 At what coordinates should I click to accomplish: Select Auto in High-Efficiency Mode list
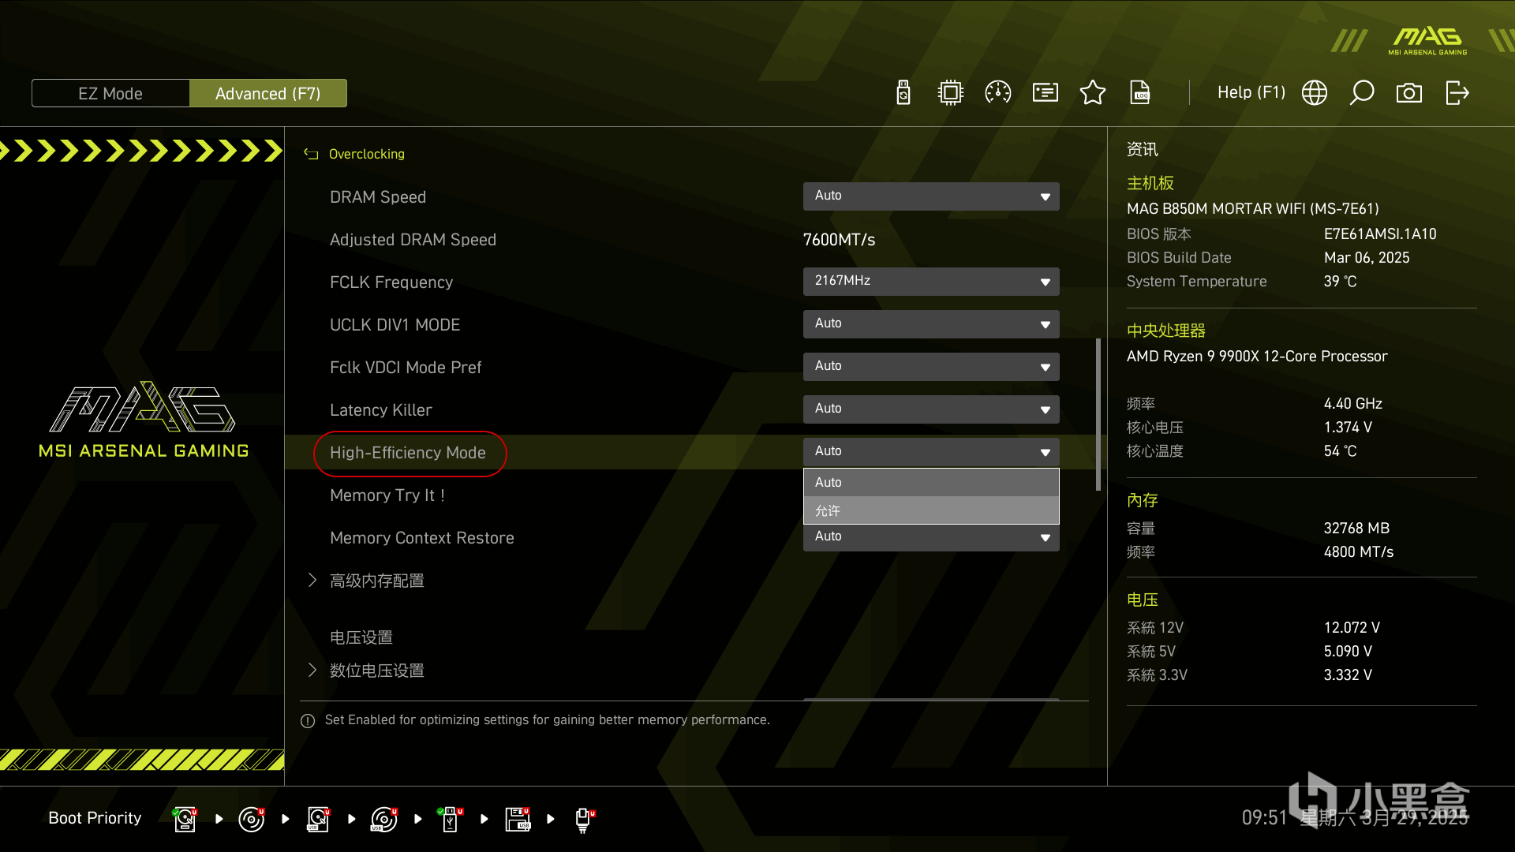click(x=931, y=482)
